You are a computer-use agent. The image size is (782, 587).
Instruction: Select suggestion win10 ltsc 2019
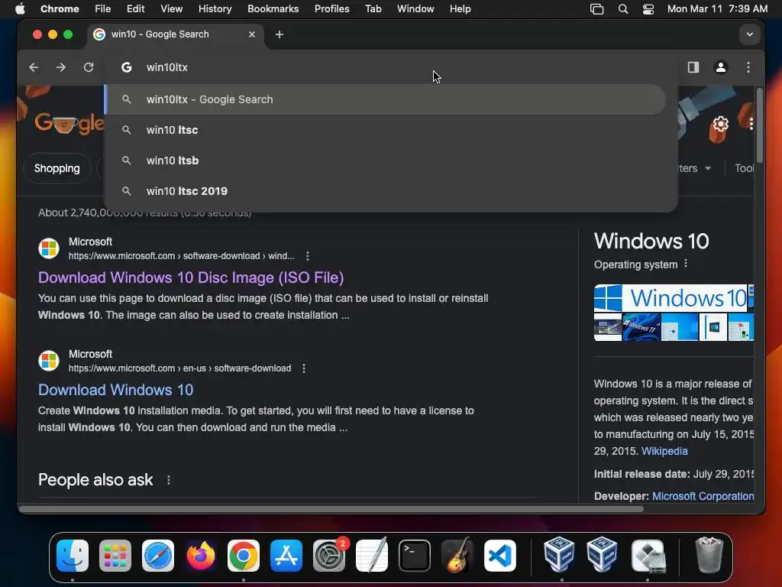click(385, 191)
